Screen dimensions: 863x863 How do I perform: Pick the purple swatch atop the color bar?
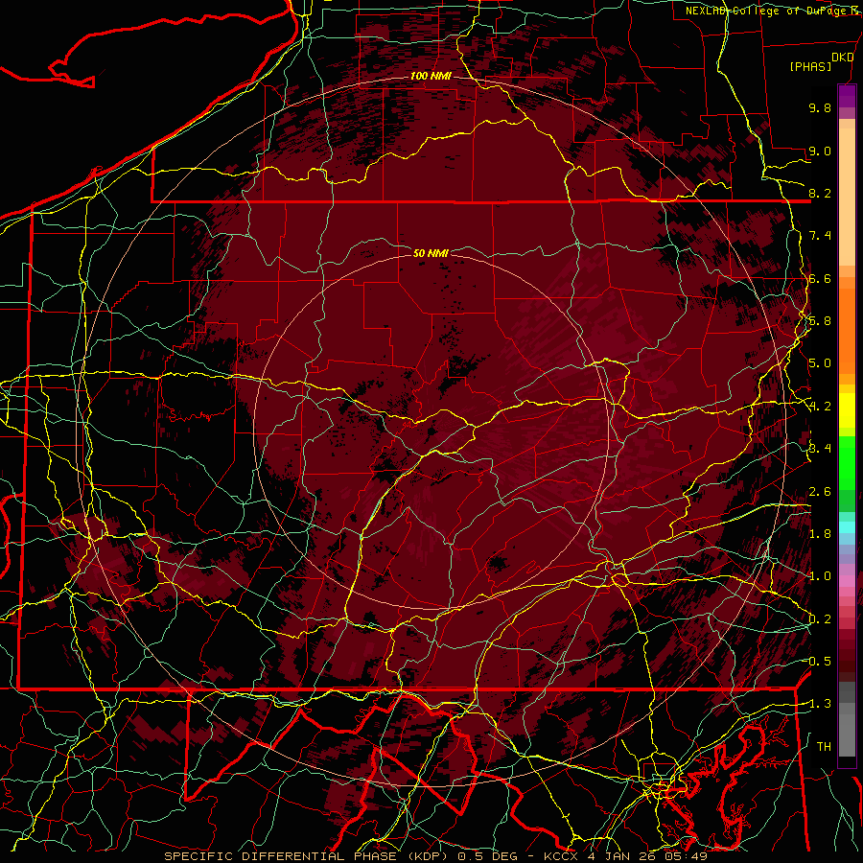[x=847, y=96]
